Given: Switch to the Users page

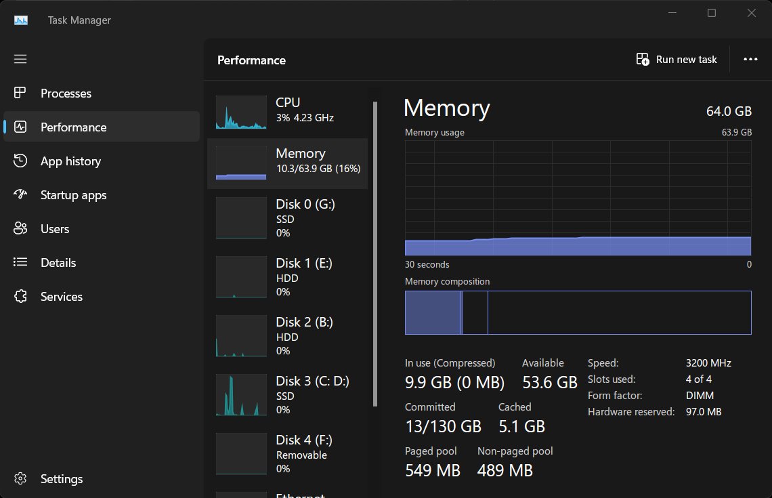Looking at the screenshot, I should click(102, 228).
